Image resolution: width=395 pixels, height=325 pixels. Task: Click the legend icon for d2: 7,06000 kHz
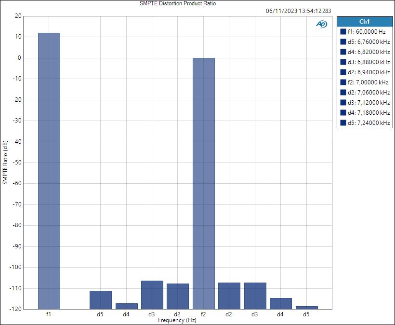343,92
